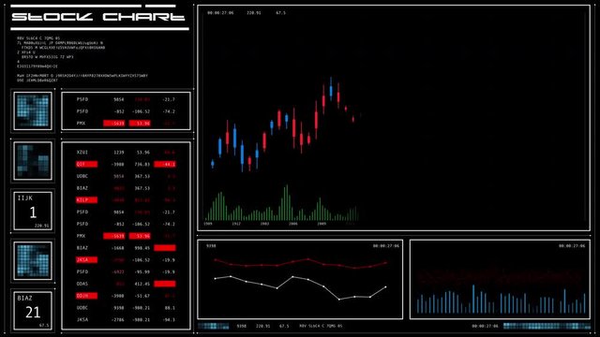
Task: Select the heatmap tile above the BIAZ 21 tile
Action: click(33, 260)
